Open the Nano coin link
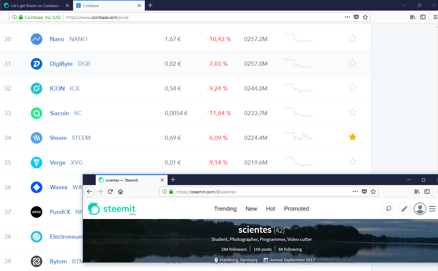 coord(57,39)
